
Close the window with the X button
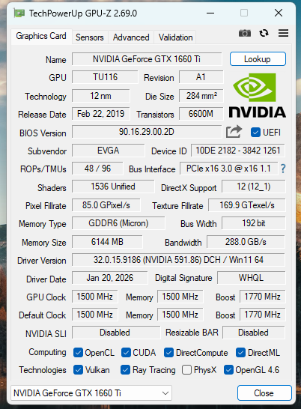(x=279, y=13)
